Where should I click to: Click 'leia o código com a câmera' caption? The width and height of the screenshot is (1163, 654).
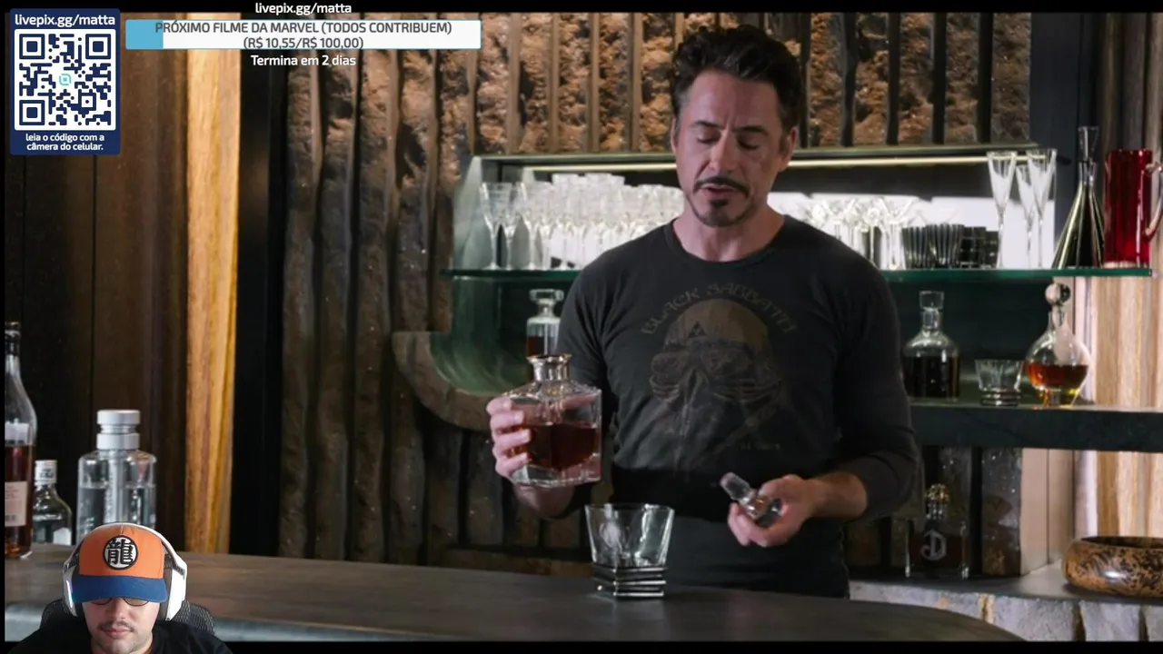[65, 142]
